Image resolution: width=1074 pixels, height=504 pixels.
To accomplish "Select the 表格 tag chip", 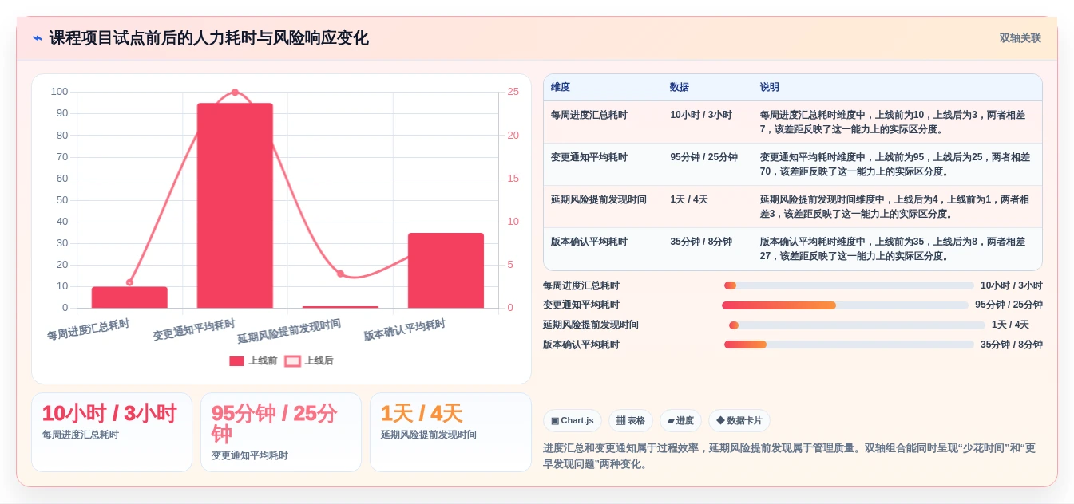I will (x=631, y=421).
